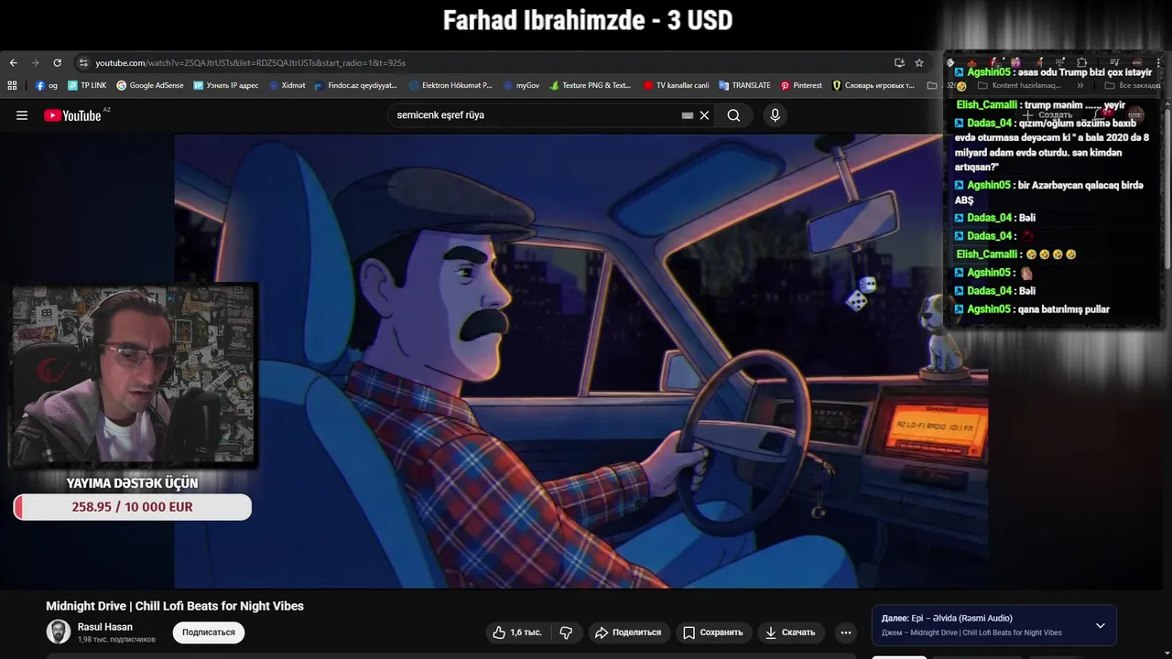This screenshot has height=659, width=1172.
Task: Click the YouTube search text field
Action: click(x=536, y=115)
